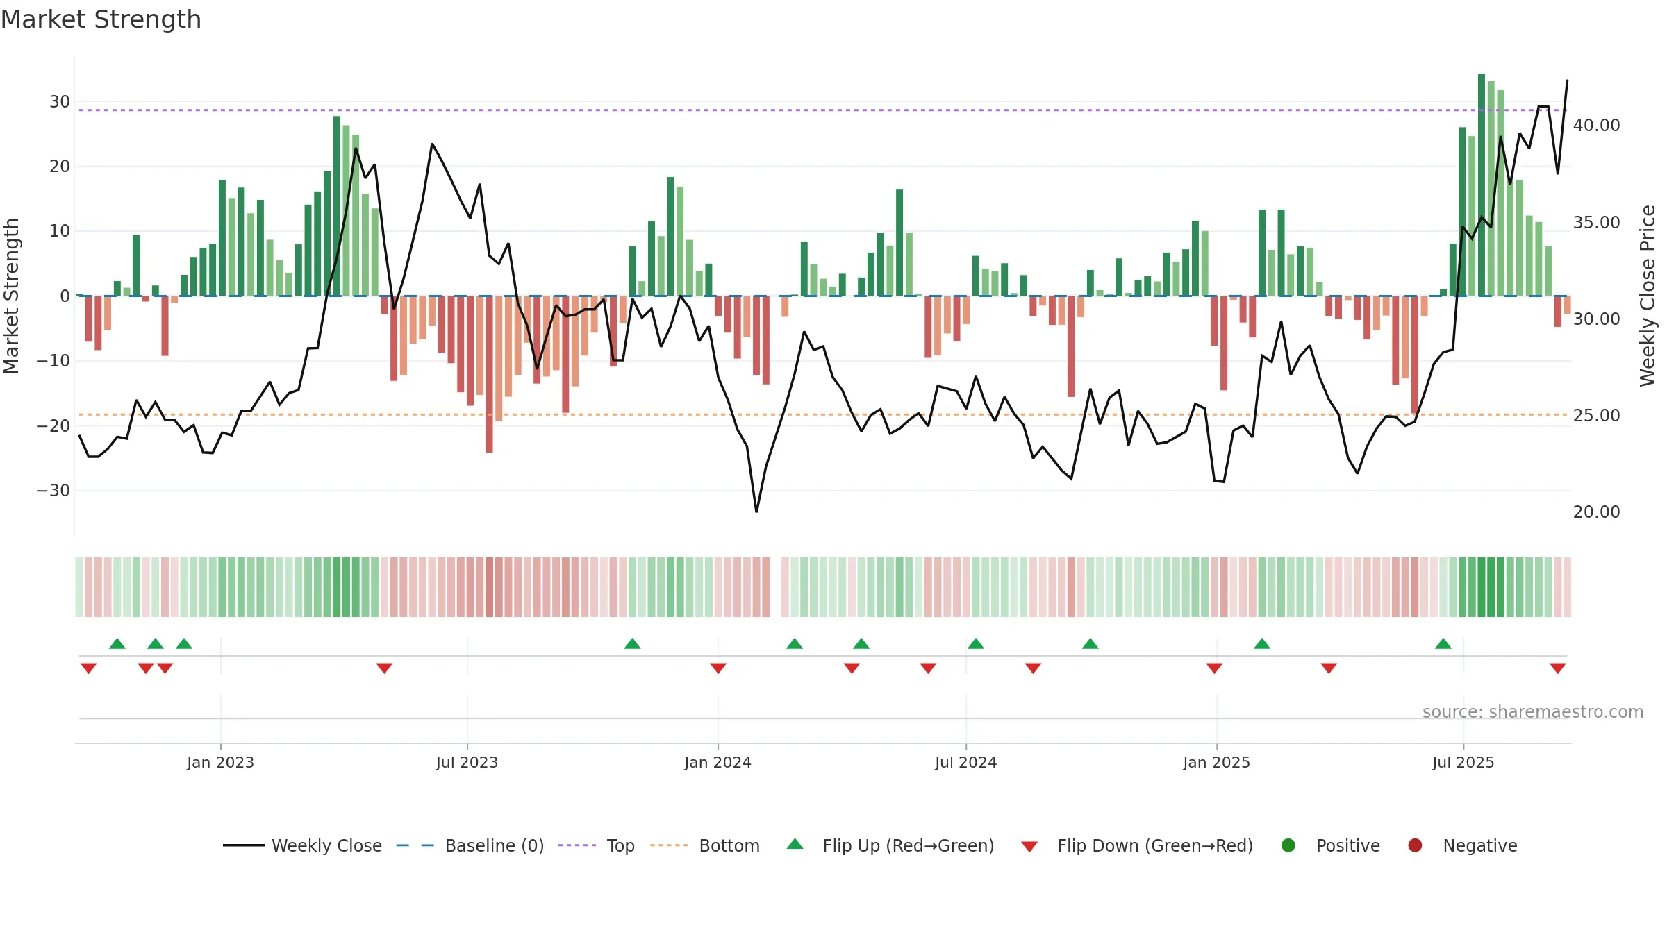Click the last red flip-down marker after Jul 2025
The width and height of the screenshot is (1667, 937).
click(1557, 668)
